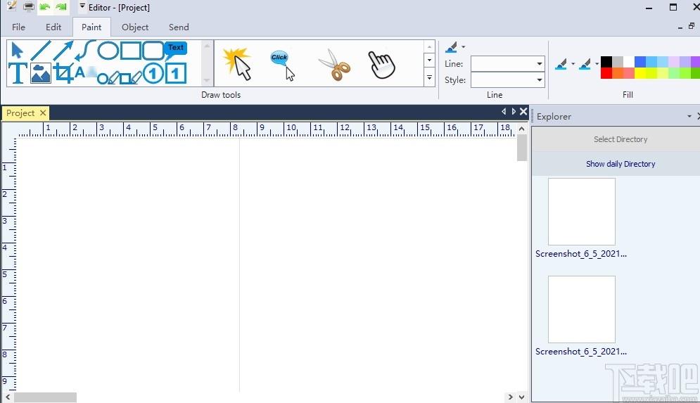This screenshot has width=700, height=403.
Task: Select the arrow pointer selection tool
Action: 17,51
